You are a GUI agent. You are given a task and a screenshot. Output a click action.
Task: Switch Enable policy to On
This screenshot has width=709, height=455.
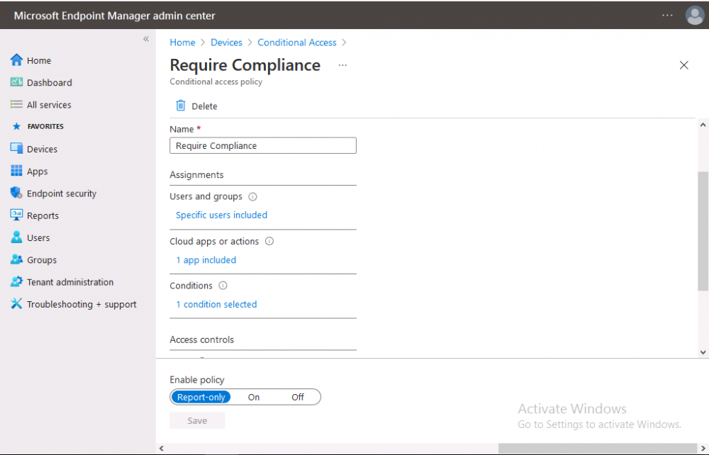coord(254,397)
